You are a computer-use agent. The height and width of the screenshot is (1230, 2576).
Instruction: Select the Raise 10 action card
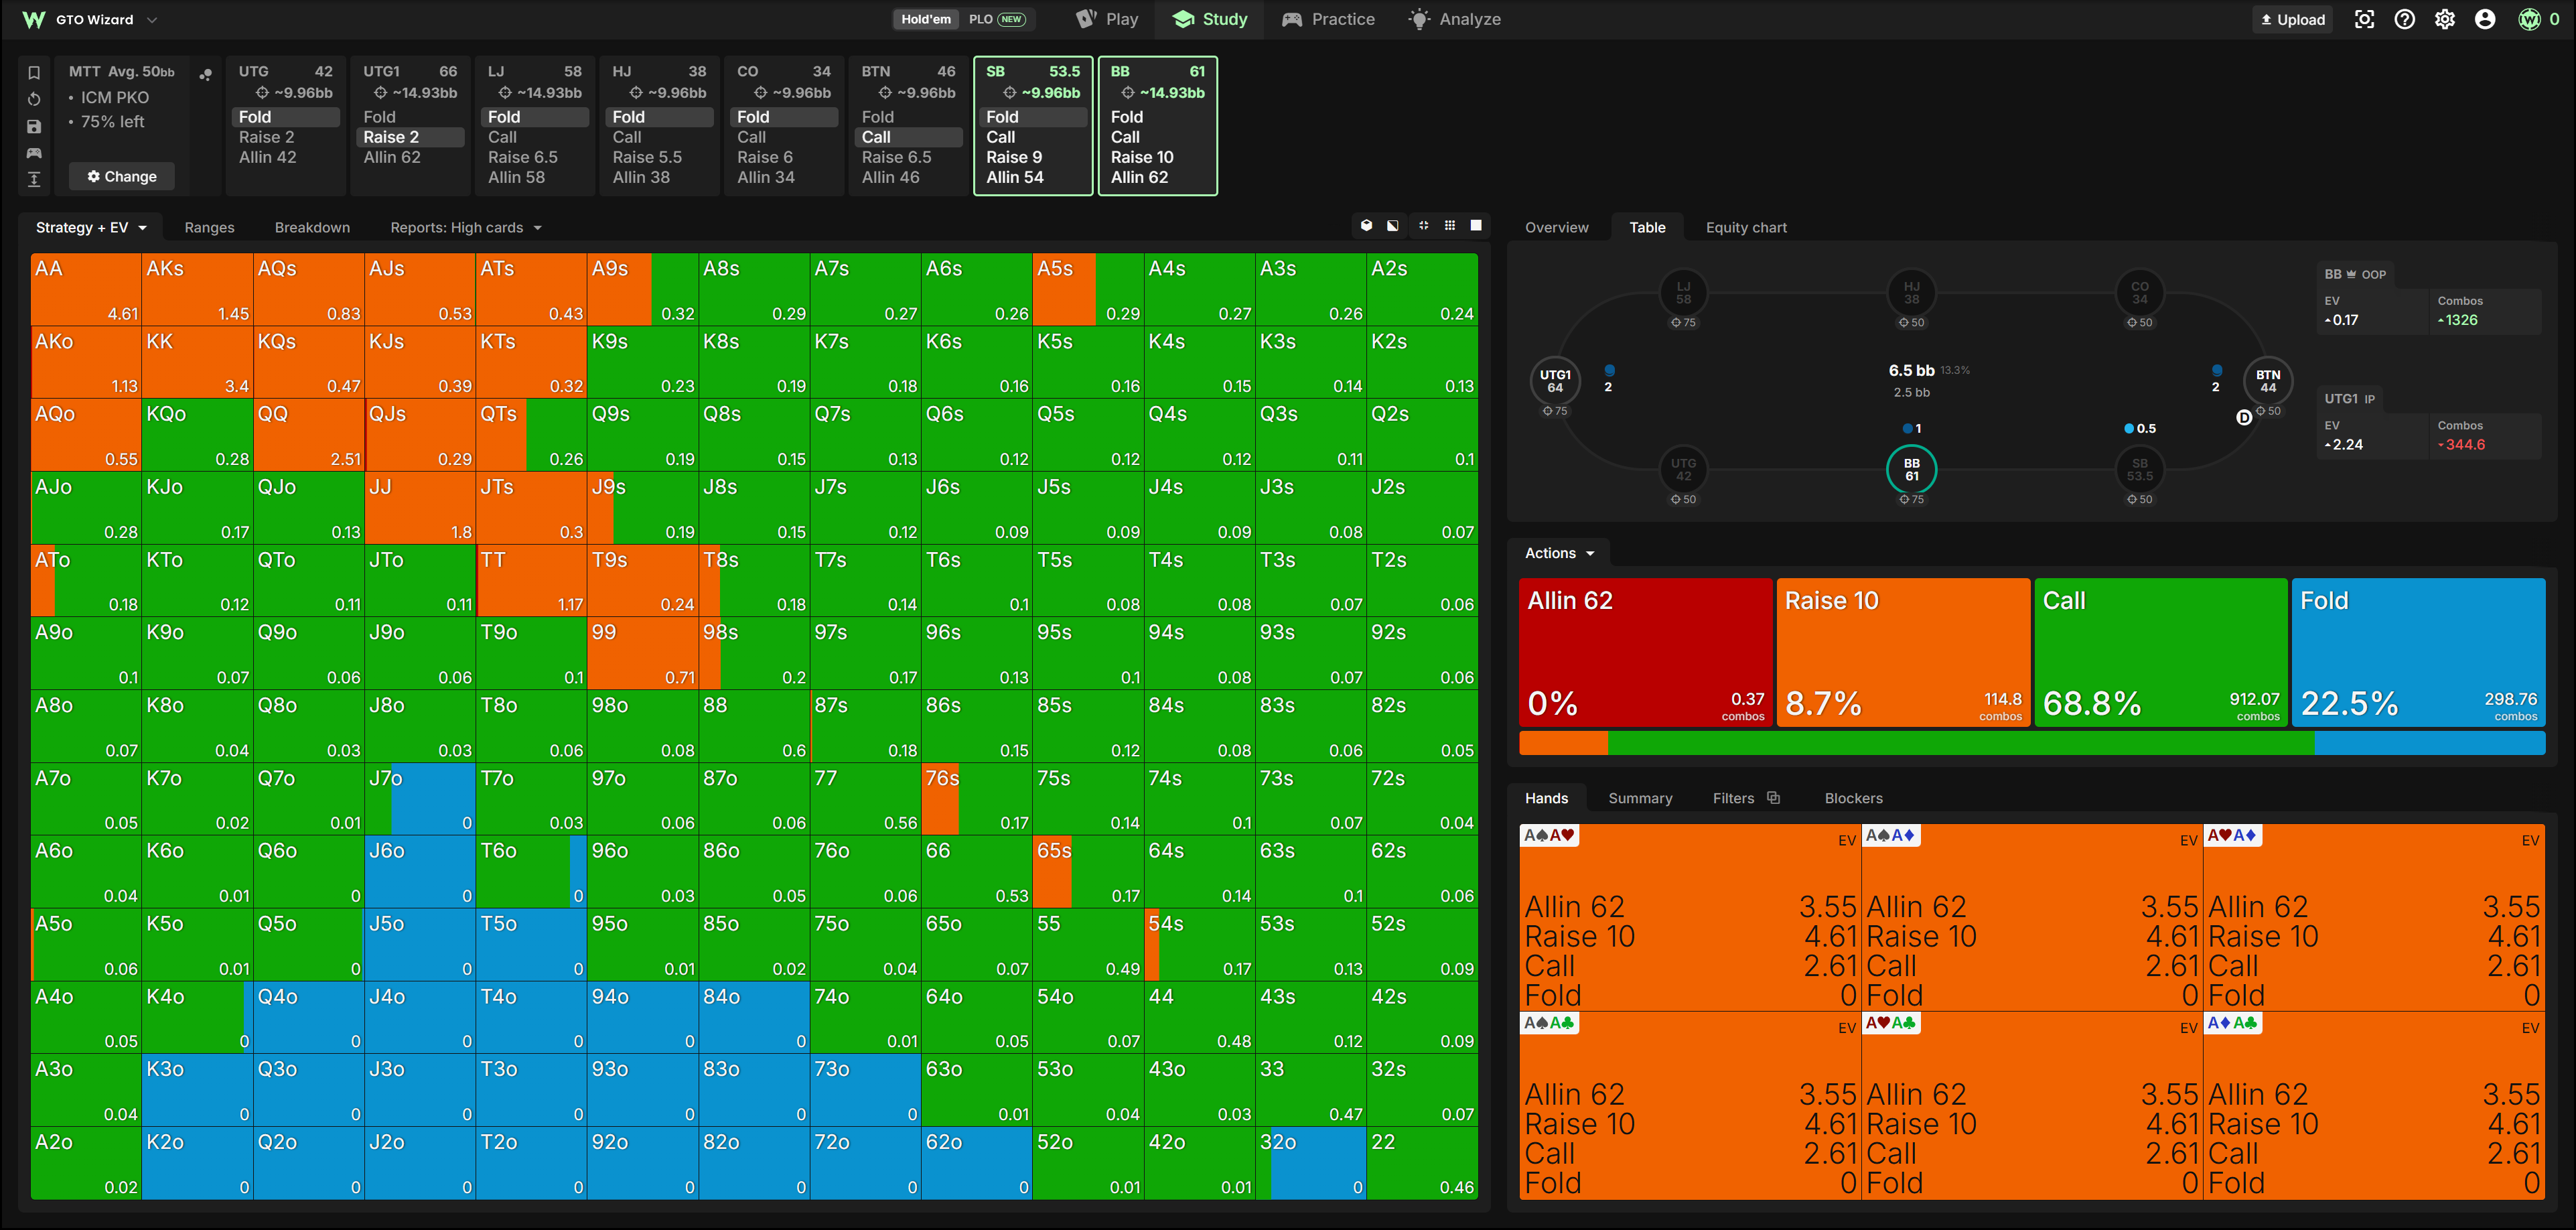(1903, 652)
